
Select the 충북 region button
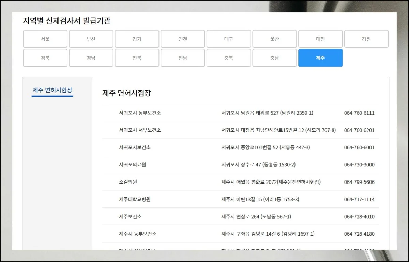[229, 58]
